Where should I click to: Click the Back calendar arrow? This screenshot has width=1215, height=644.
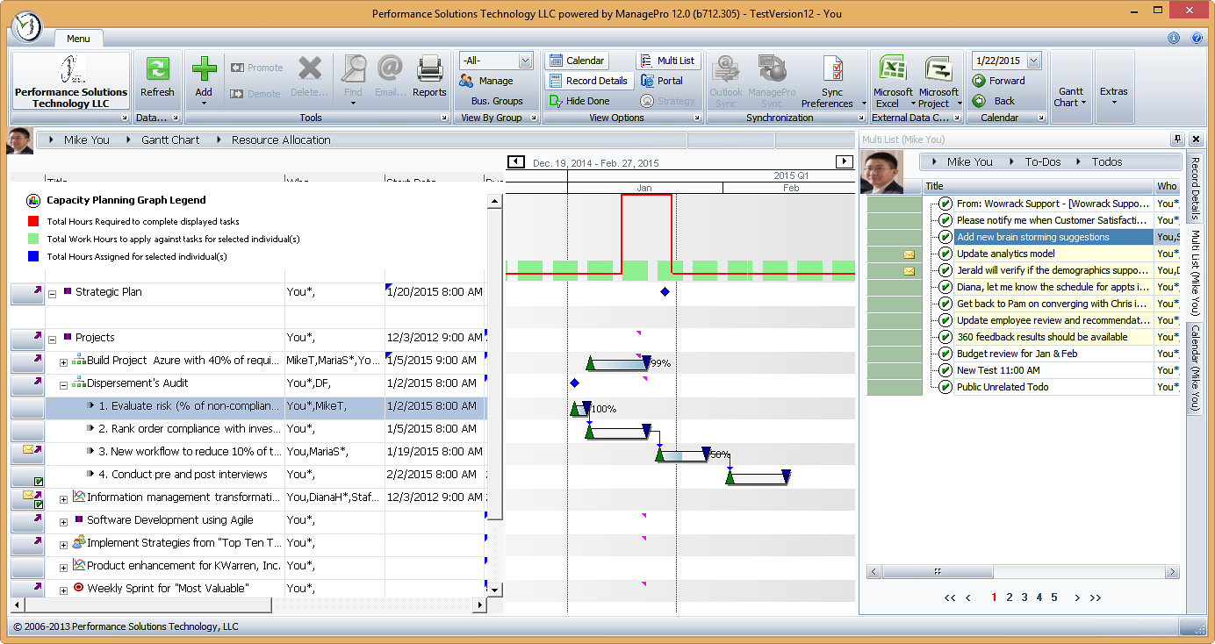(979, 101)
